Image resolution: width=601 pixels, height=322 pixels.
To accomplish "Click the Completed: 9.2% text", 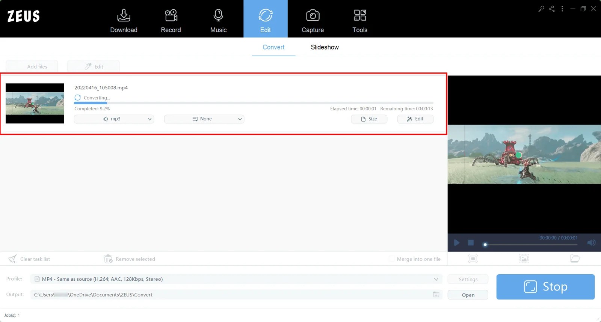I will 92,109.
